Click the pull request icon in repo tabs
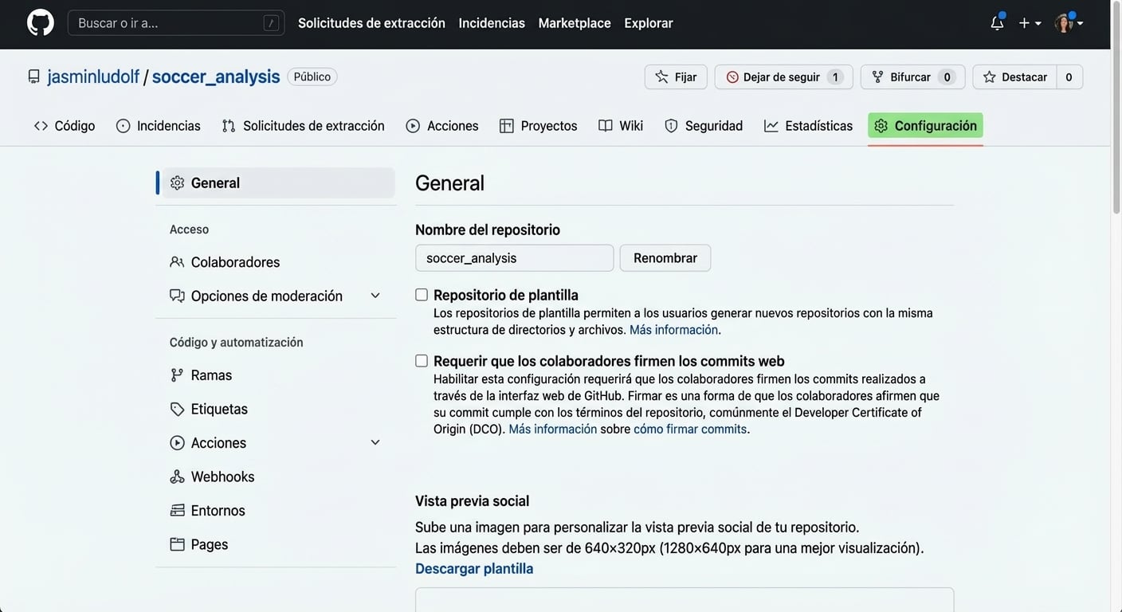 (x=229, y=126)
